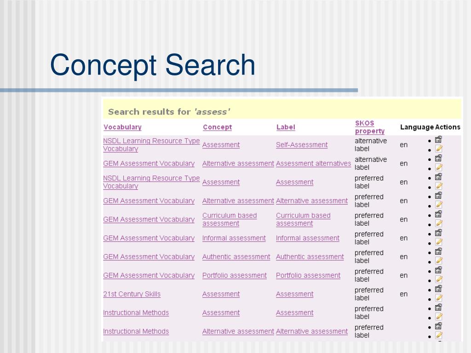Open details icon for Self-Assessment row
This screenshot has width=471, height=353.
[x=438, y=140]
